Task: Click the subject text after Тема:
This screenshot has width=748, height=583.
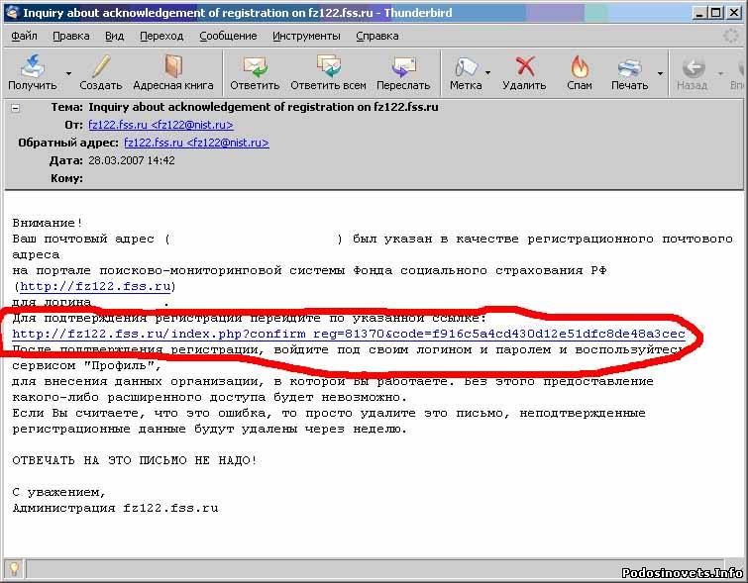Action: 264,107
